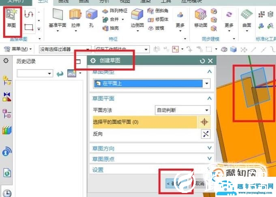Click the settings gear above the sidebar

click(x=6, y=61)
